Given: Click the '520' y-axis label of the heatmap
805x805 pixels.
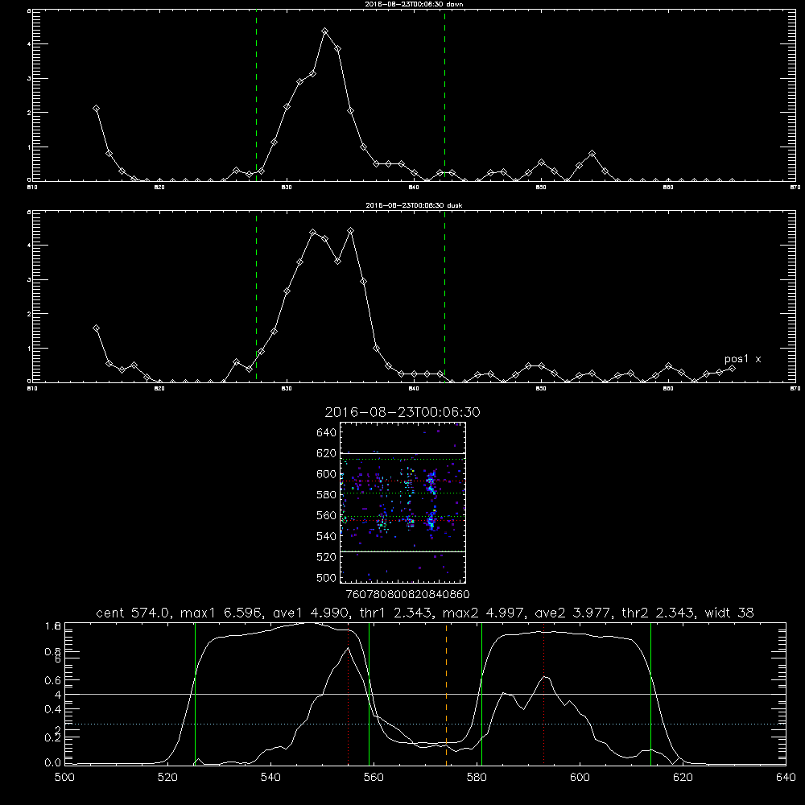Looking at the screenshot, I should (327, 557).
